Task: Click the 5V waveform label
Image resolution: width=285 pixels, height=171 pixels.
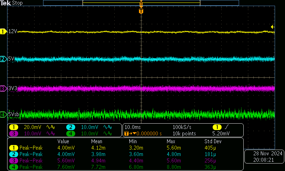Action: tap(11, 59)
